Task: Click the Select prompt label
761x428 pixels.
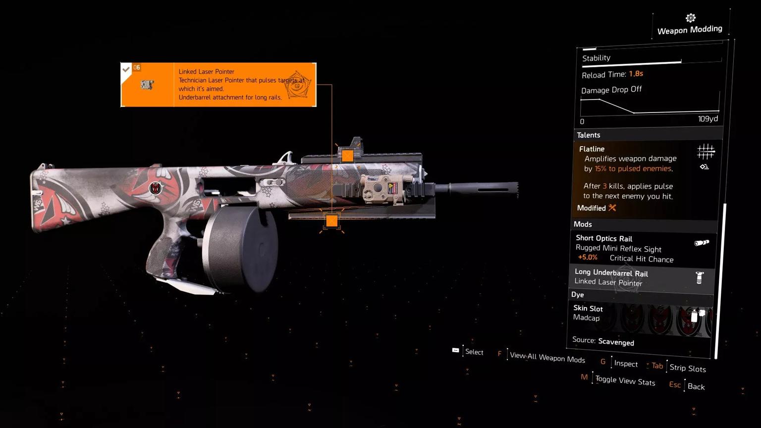Action: tap(474, 352)
